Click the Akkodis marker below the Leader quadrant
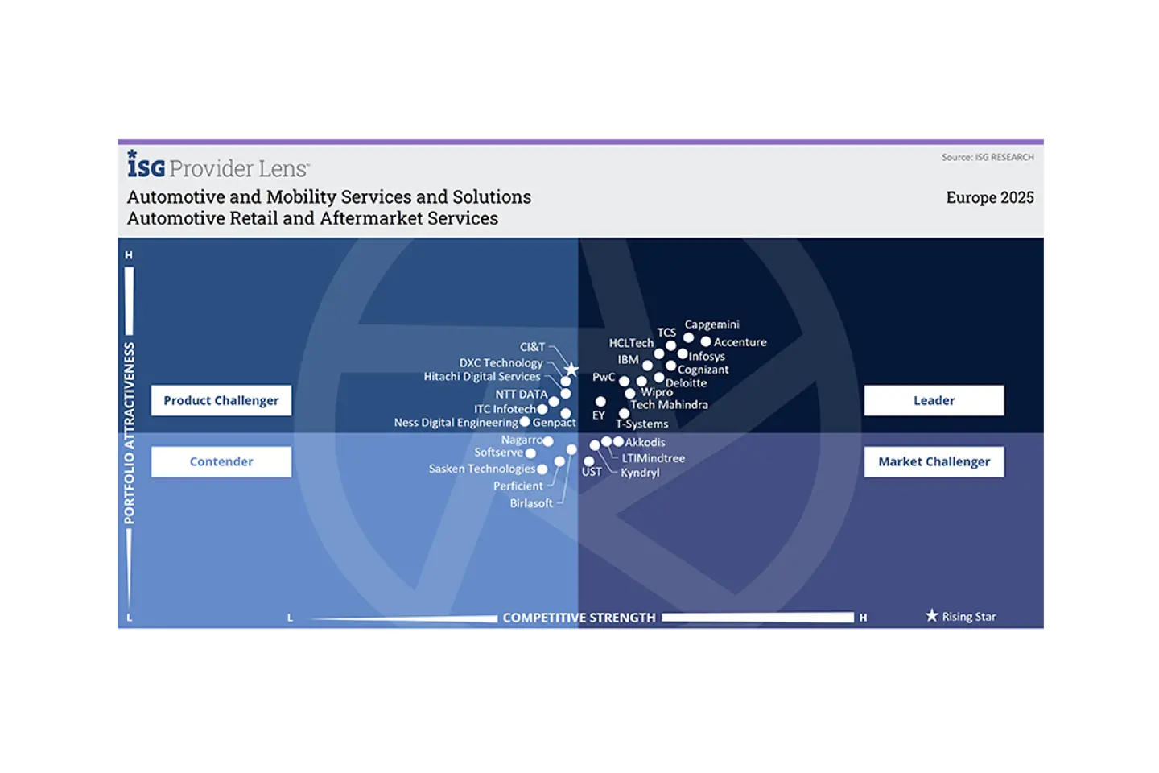 617,441
